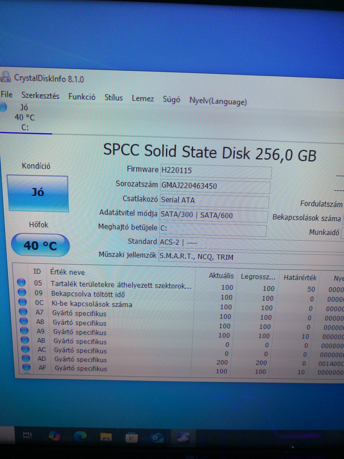Click the Meghajtó betűjele field C:
The width and height of the screenshot is (344, 459).
coord(213,229)
